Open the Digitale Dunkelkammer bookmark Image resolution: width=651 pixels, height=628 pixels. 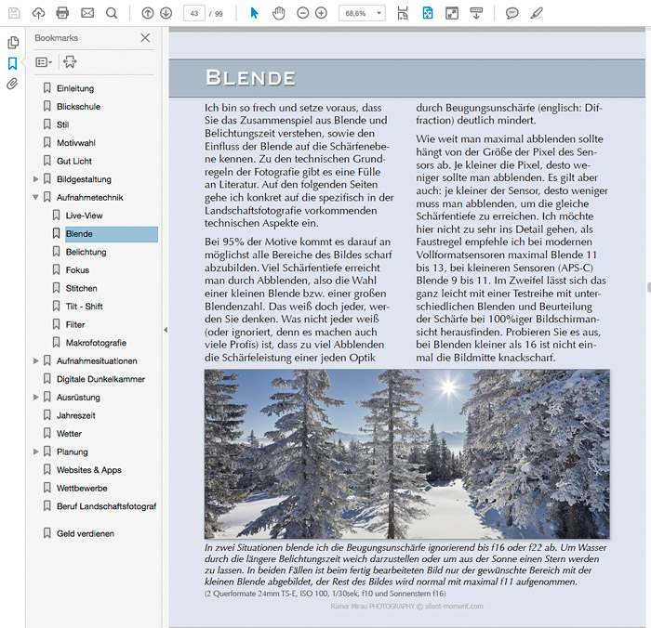tap(100, 379)
